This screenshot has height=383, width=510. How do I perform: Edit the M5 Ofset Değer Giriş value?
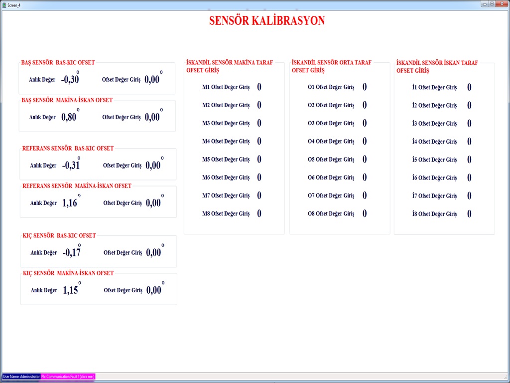tap(259, 160)
